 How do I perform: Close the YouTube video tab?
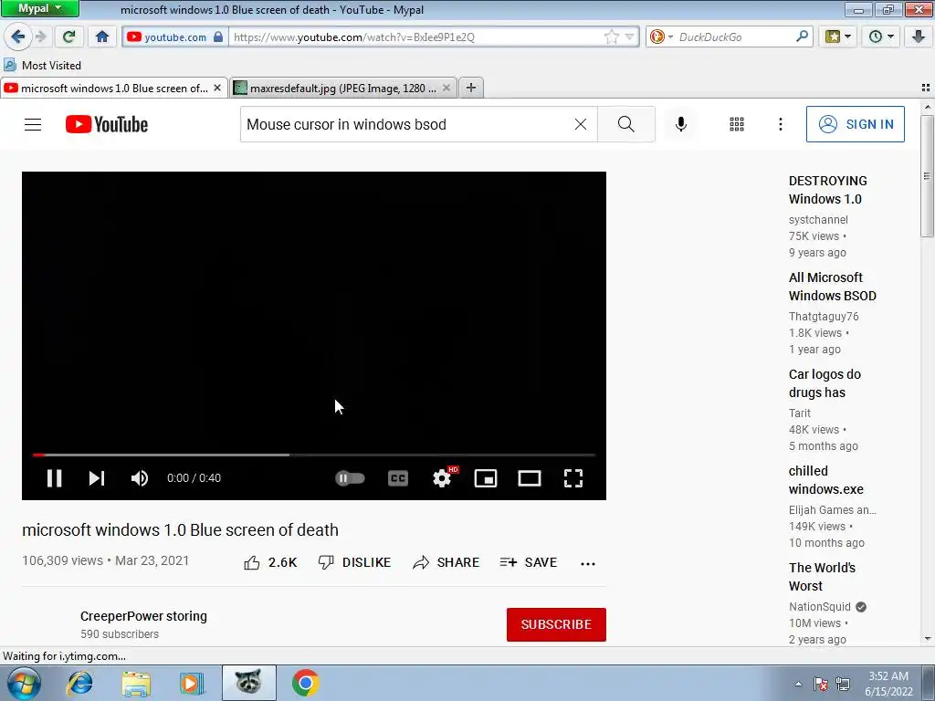[x=217, y=88]
